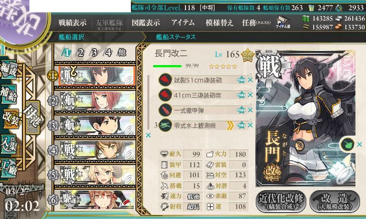Remove 試製51cm連装砲 with its X mark

click(250, 80)
